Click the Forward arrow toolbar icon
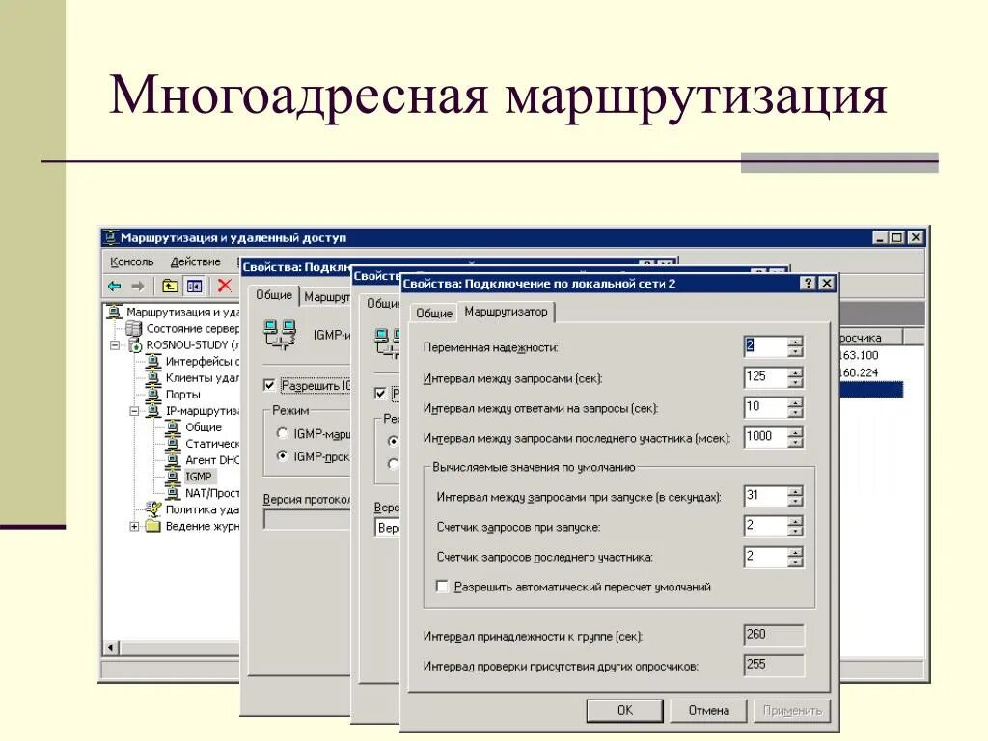Screen dimensions: 988x741 click(x=137, y=286)
